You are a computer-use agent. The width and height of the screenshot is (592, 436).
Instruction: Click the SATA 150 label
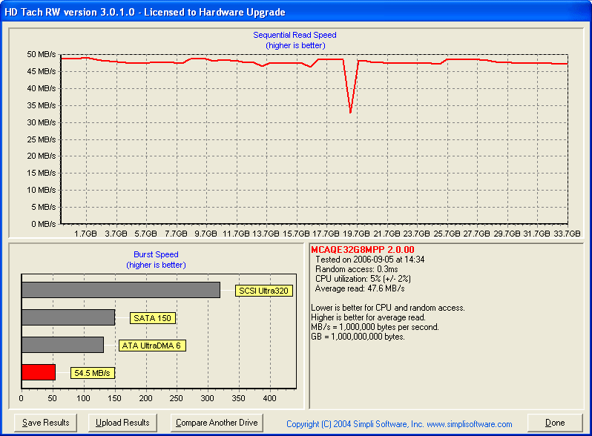pyautogui.click(x=152, y=318)
